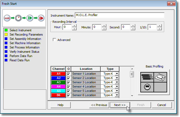Go back with the Previous button
The image size is (180, 117).
[x=99, y=105]
